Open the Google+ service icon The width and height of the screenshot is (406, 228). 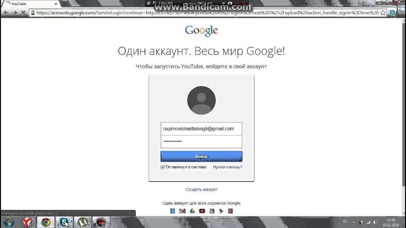(x=231, y=211)
